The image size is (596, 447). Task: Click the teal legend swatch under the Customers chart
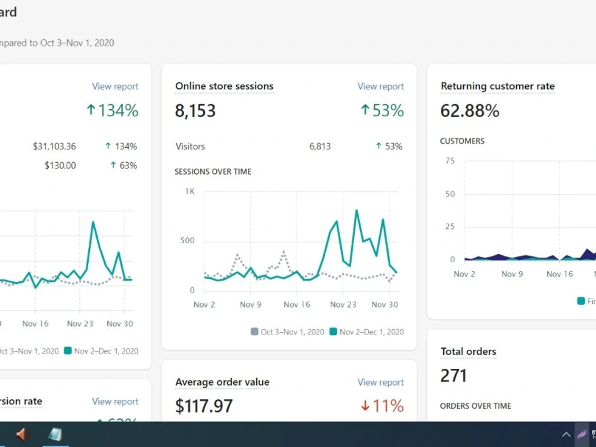click(581, 301)
